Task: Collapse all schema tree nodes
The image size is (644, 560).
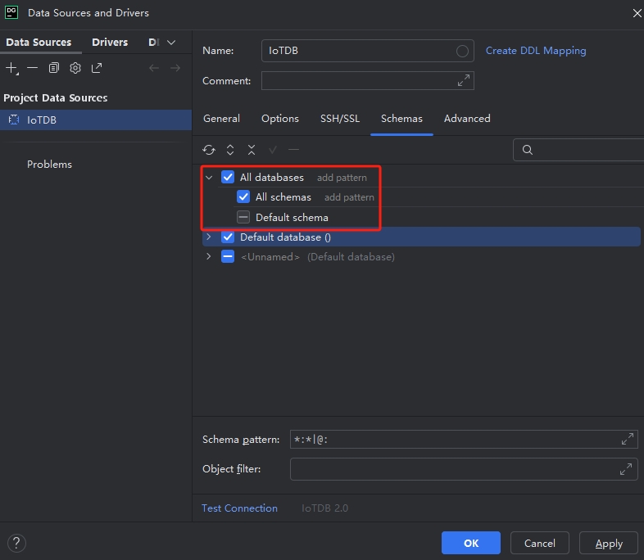Action: (x=252, y=150)
